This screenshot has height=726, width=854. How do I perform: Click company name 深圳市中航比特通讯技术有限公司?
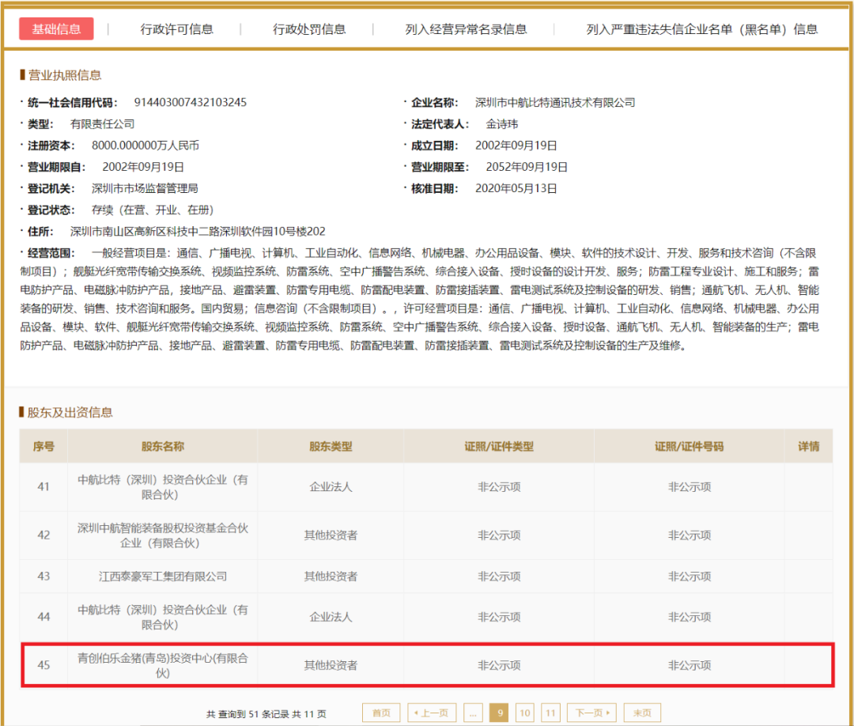555,102
